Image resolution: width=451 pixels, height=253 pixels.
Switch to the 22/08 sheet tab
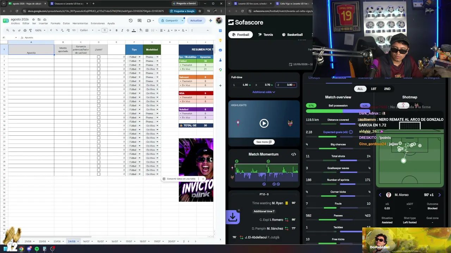[x=42, y=241]
